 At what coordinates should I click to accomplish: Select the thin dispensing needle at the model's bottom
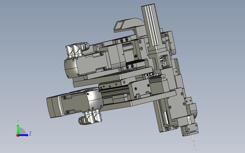click(x=194, y=142)
